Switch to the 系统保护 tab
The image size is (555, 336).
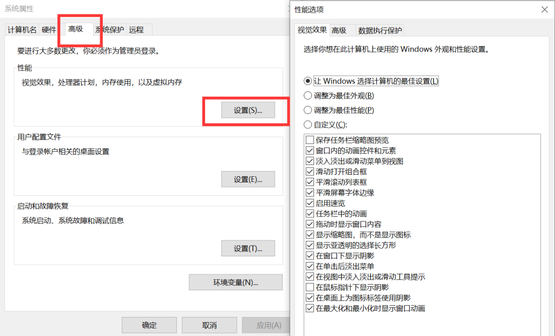tap(110, 30)
